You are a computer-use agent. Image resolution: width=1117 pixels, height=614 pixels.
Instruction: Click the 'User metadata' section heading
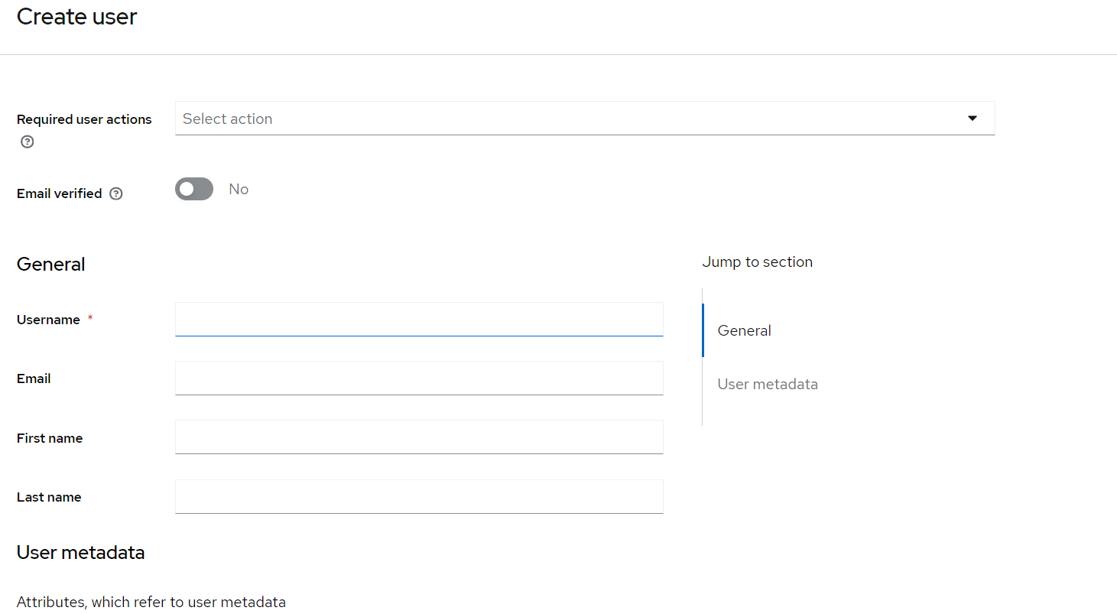point(80,552)
